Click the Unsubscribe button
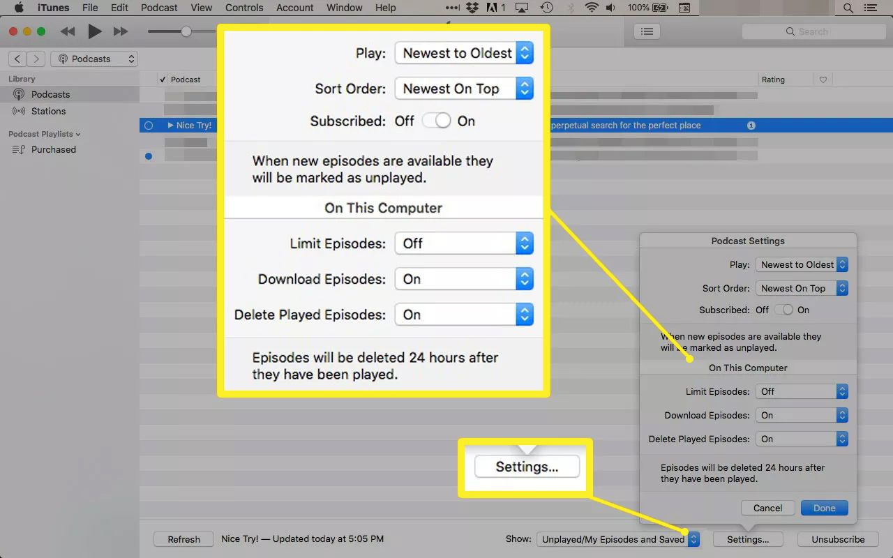Screen dimensions: 893x558 [838, 539]
